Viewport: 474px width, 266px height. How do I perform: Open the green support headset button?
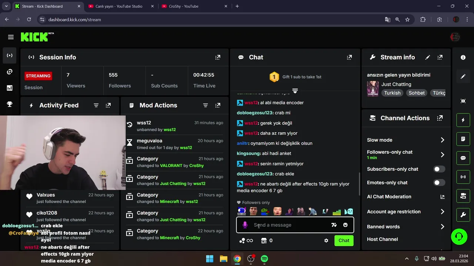pos(459,236)
